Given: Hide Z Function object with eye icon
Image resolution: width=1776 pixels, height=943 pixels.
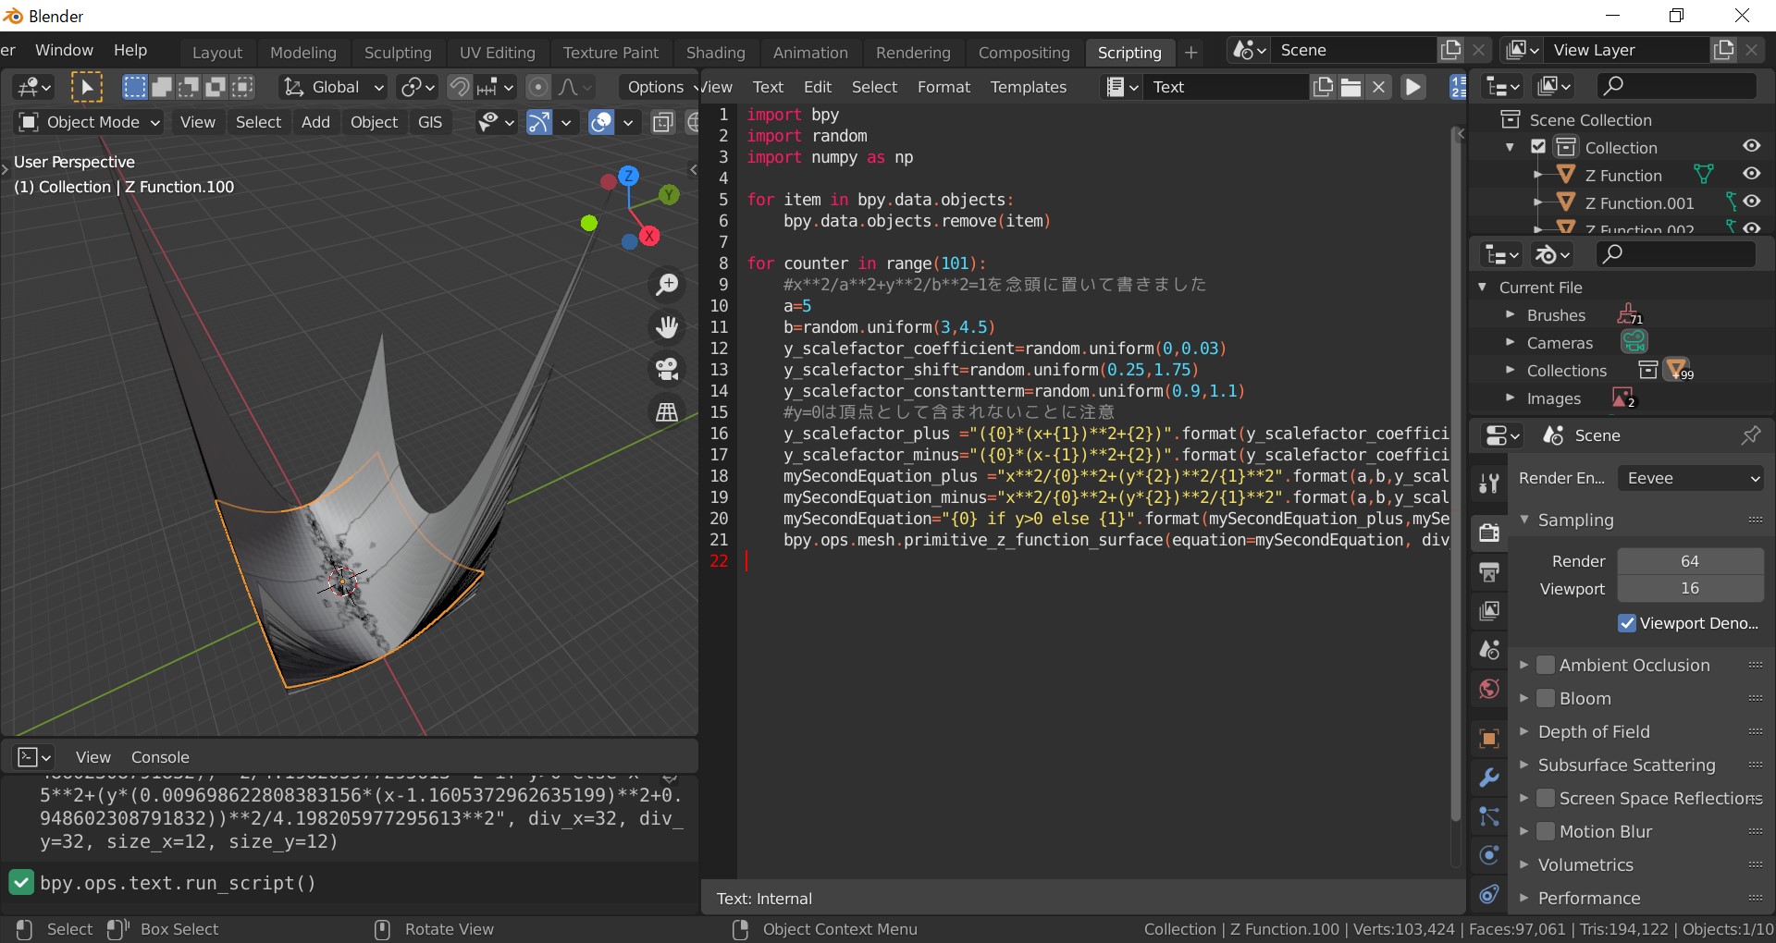Looking at the screenshot, I should tap(1751, 174).
